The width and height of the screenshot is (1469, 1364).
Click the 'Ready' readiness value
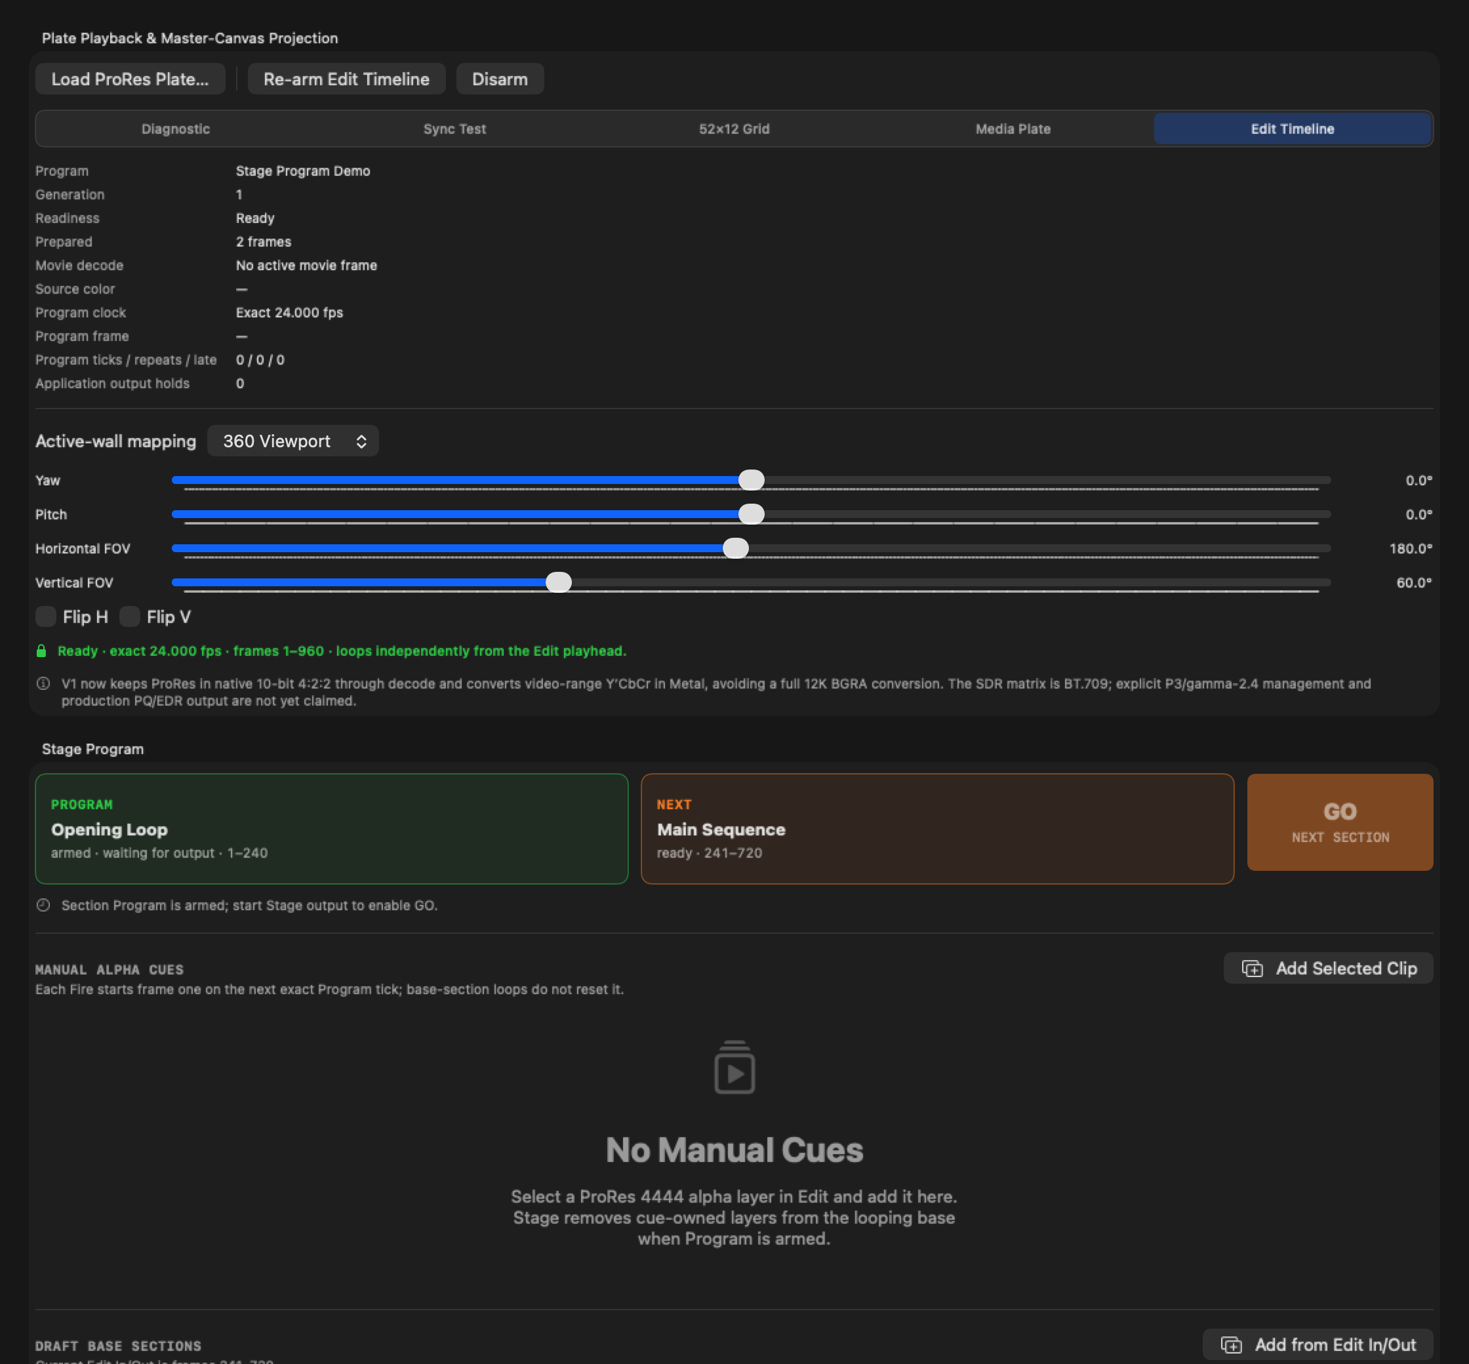[x=254, y=218]
